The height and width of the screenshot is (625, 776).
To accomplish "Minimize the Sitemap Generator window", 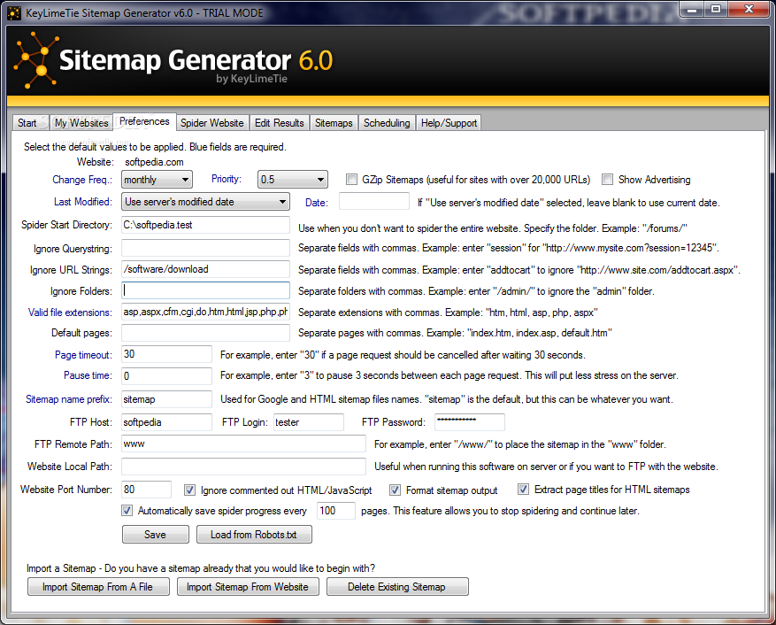I will pos(692,10).
